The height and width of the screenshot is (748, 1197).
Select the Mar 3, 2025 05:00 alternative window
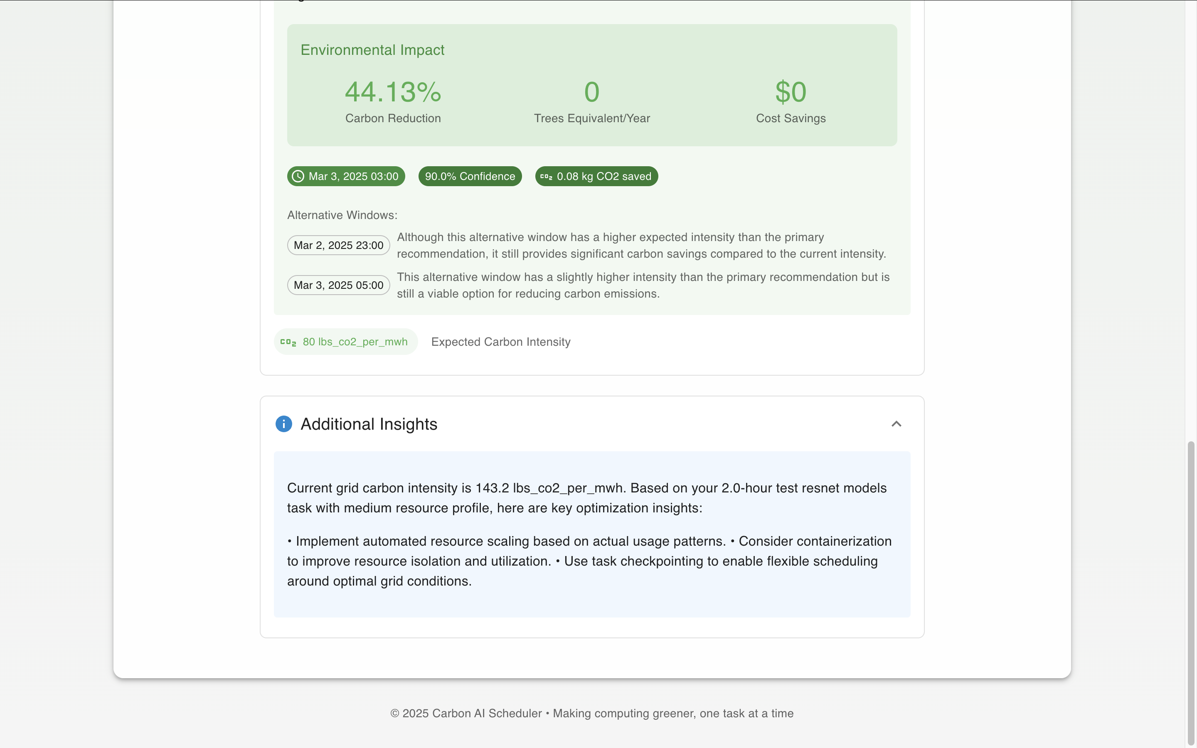pyautogui.click(x=338, y=285)
